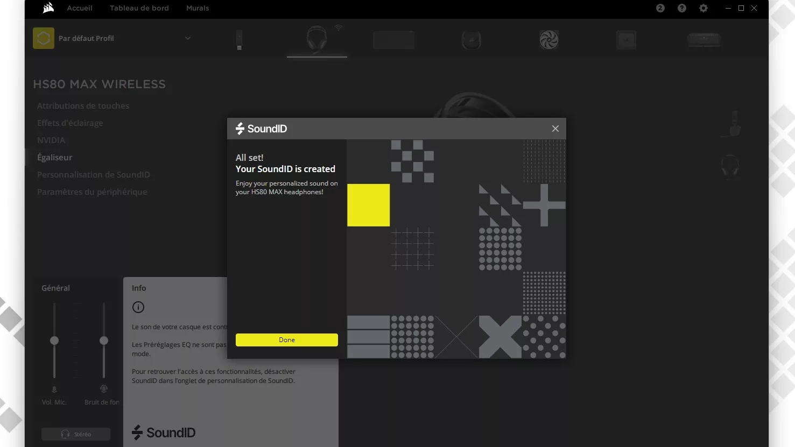Image resolution: width=795 pixels, height=447 pixels.
Task: Click the microphone icon under Vol. Mic.
Action: pyautogui.click(x=54, y=389)
